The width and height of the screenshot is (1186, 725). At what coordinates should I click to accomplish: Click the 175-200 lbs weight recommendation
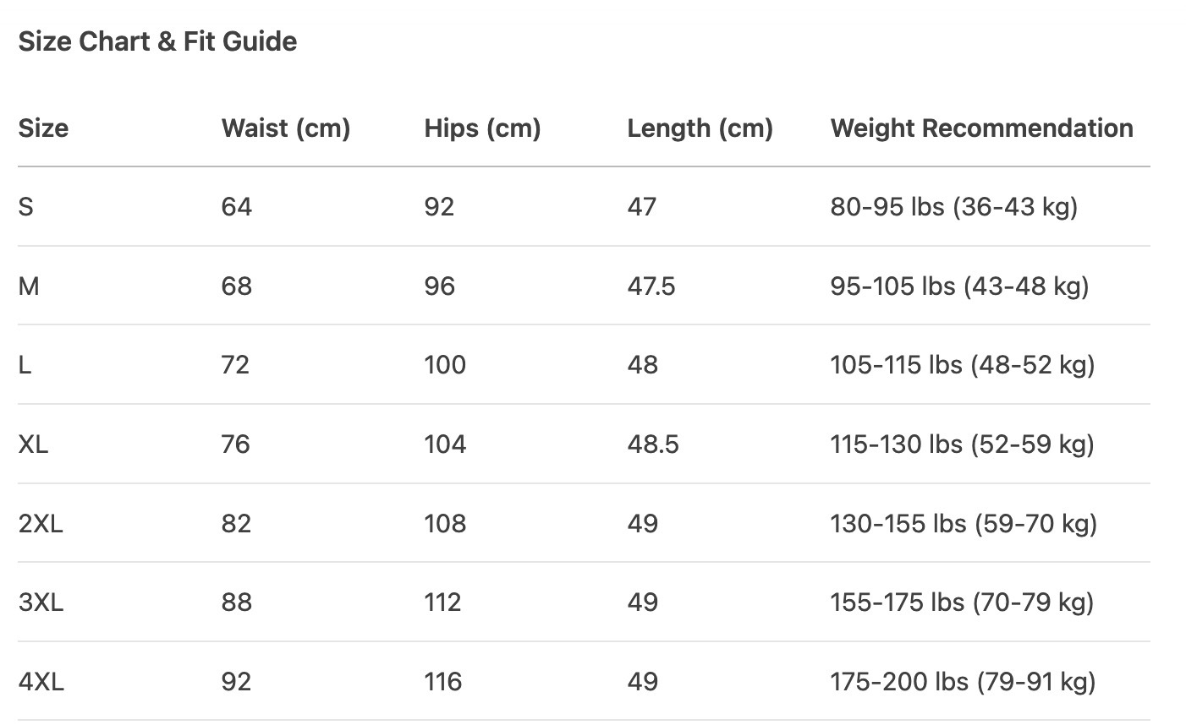pos(963,682)
